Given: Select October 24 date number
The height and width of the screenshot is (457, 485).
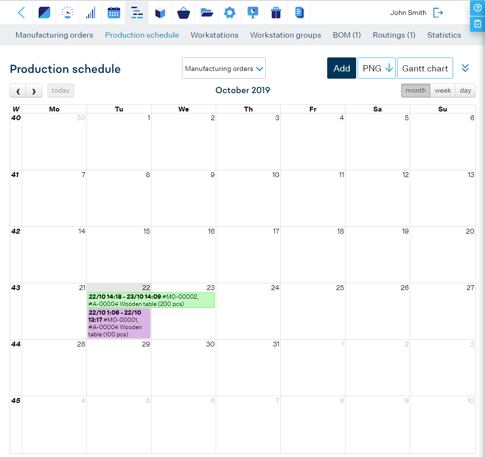Looking at the screenshot, I should tap(275, 288).
